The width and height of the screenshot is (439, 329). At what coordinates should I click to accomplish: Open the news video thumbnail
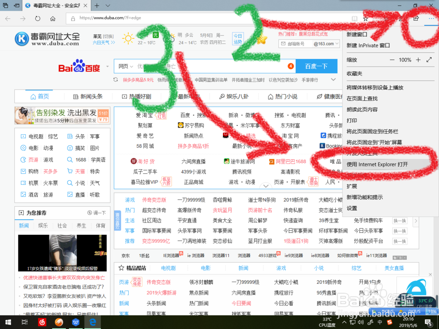(x=62, y=253)
